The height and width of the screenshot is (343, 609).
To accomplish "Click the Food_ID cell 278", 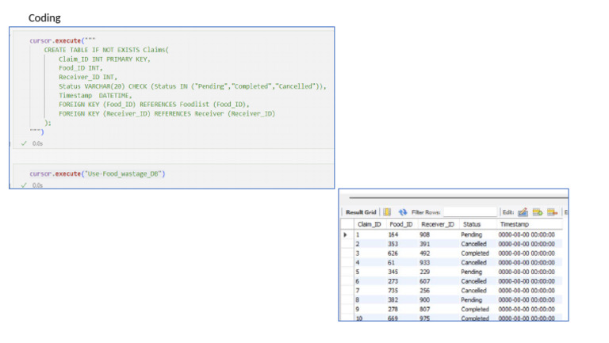I will (x=393, y=309).
